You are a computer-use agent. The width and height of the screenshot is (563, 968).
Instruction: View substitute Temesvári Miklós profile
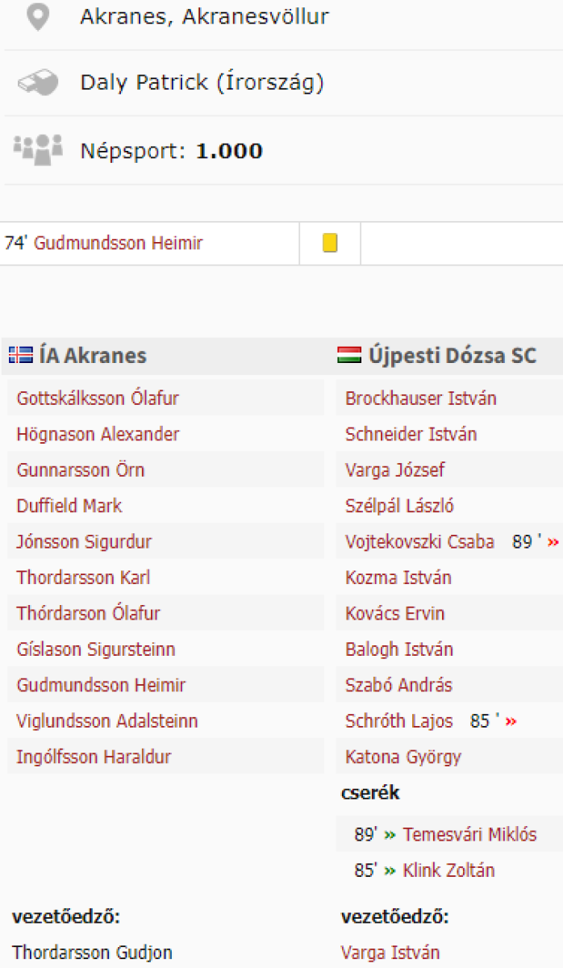point(469,835)
